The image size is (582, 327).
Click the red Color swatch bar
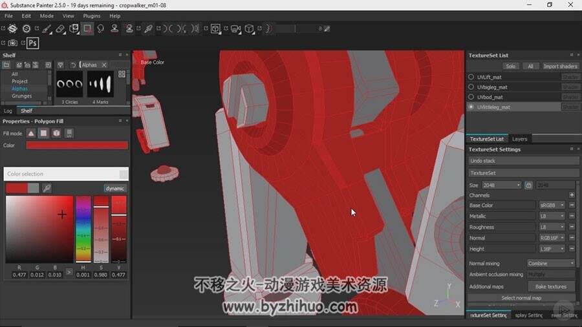[77, 145]
